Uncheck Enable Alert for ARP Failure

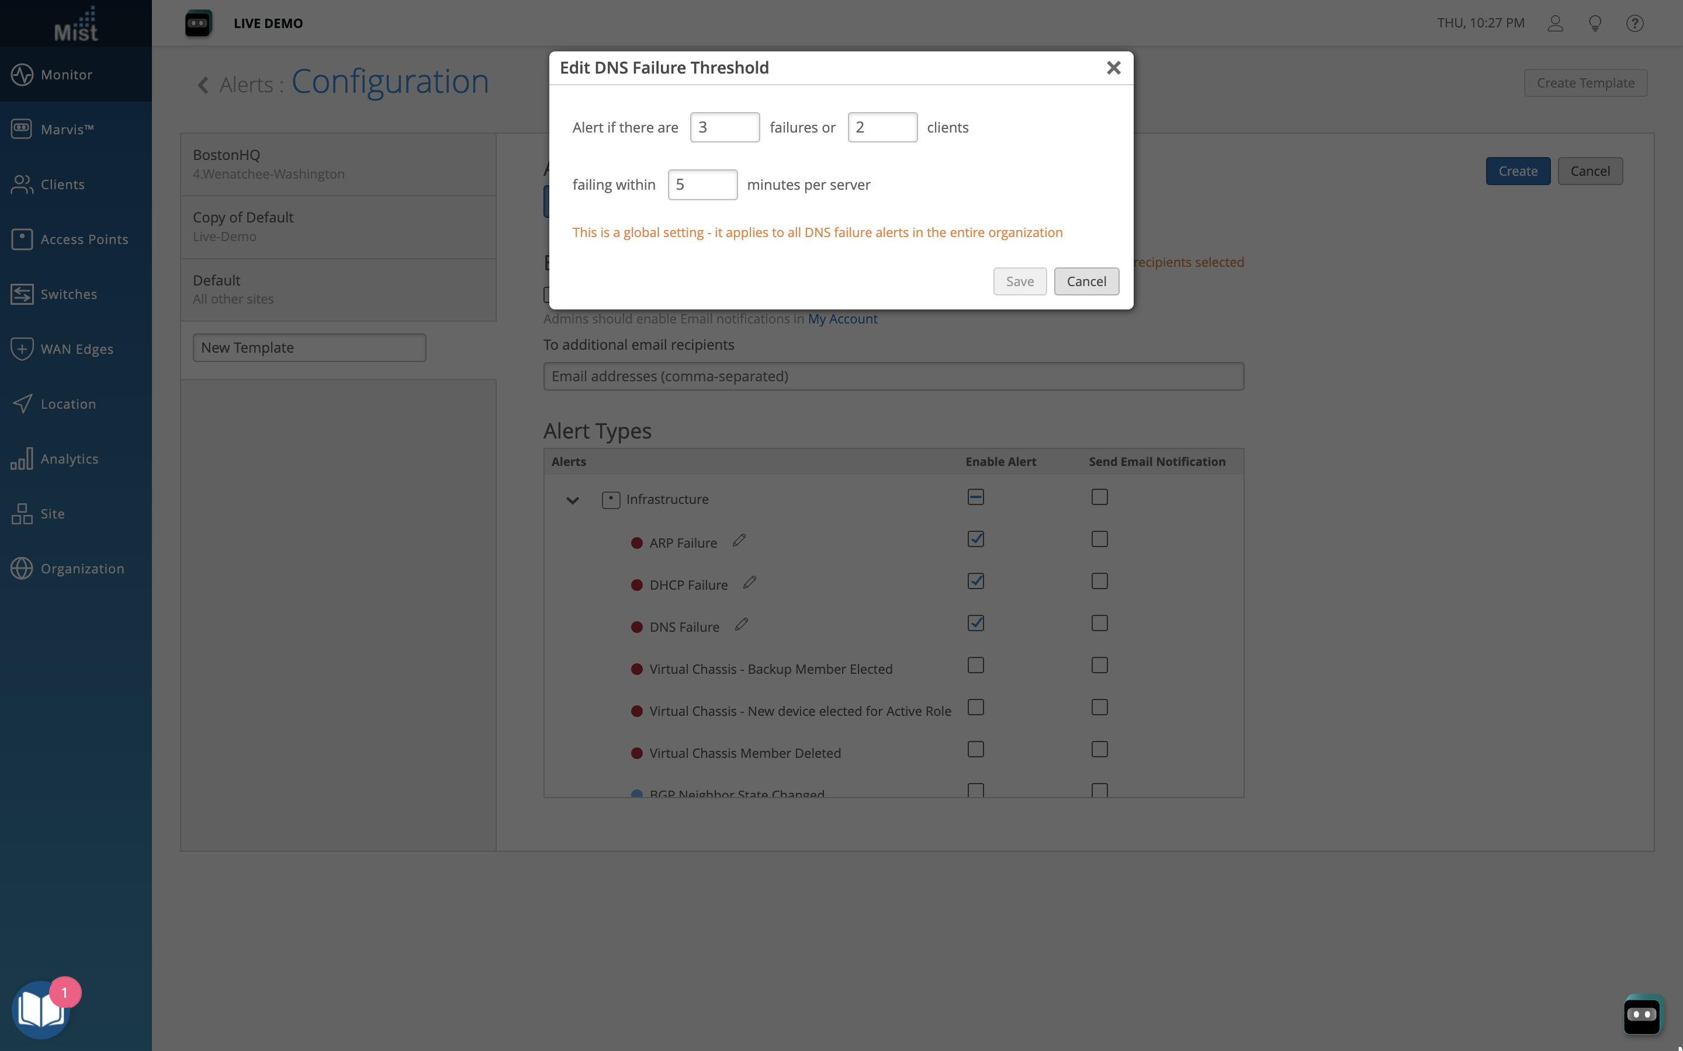click(976, 540)
